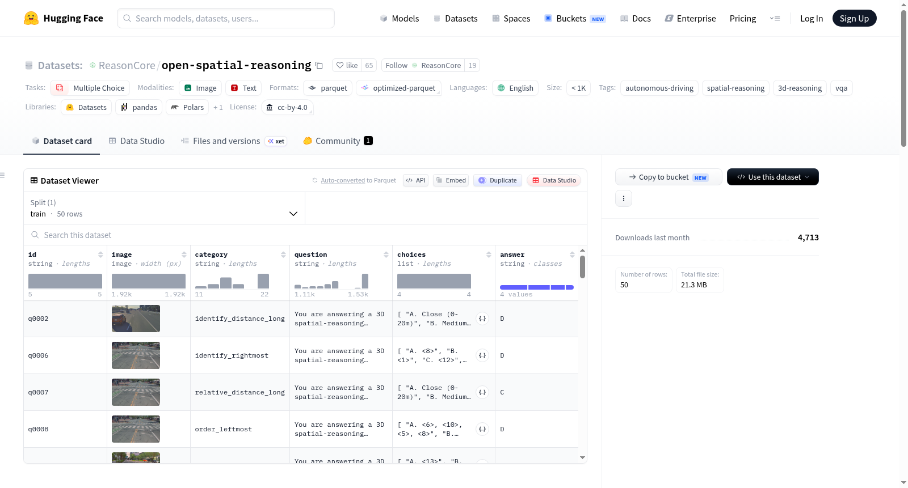
Task: Open the more-navigation menu icon in header
Action: [x=775, y=18]
